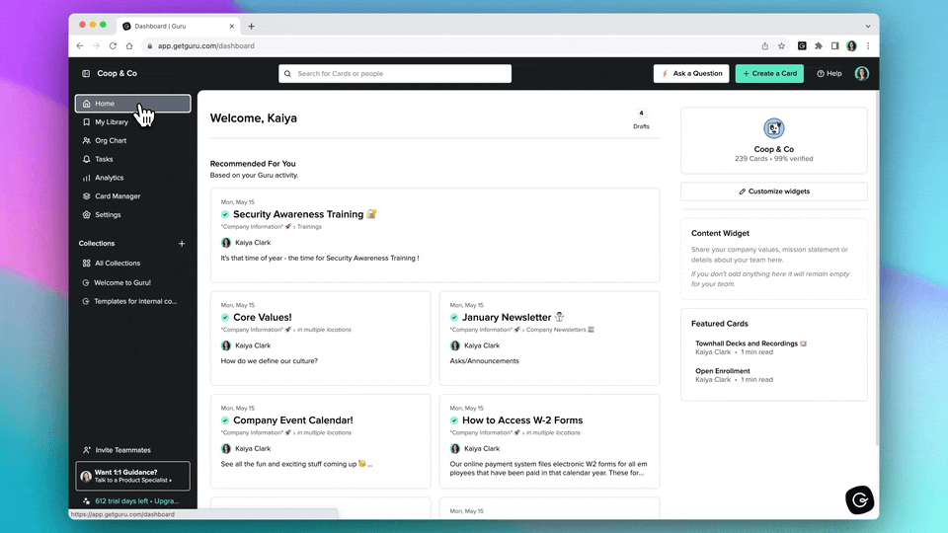Click Company Newsletters breadcrumb on January Newsletter

point(560,330)
